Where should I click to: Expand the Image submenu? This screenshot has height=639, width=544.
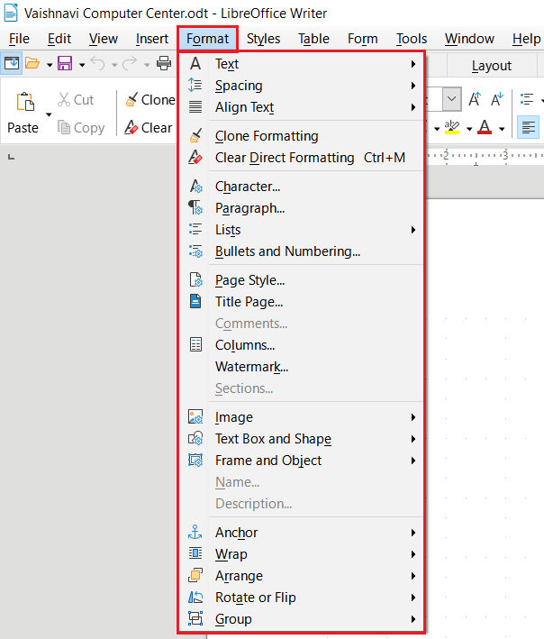pos(302,417)
